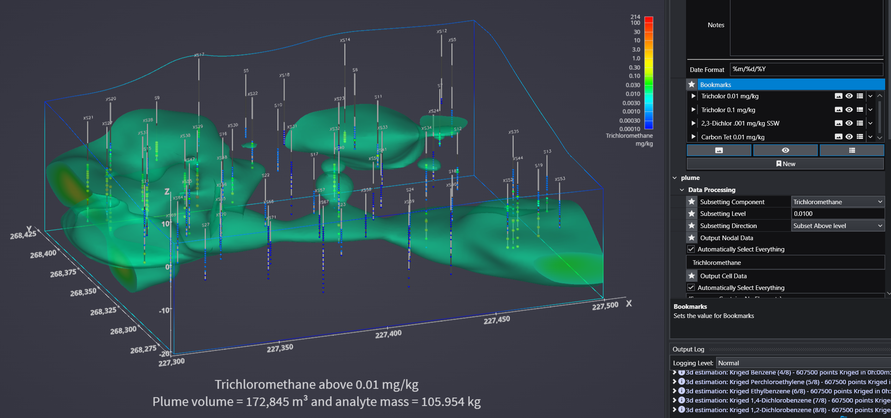Click the image icon on Tricholor 0.1 mg/kg row
The width and height of the screenshot is (891, 418).
tap(838, 110)
